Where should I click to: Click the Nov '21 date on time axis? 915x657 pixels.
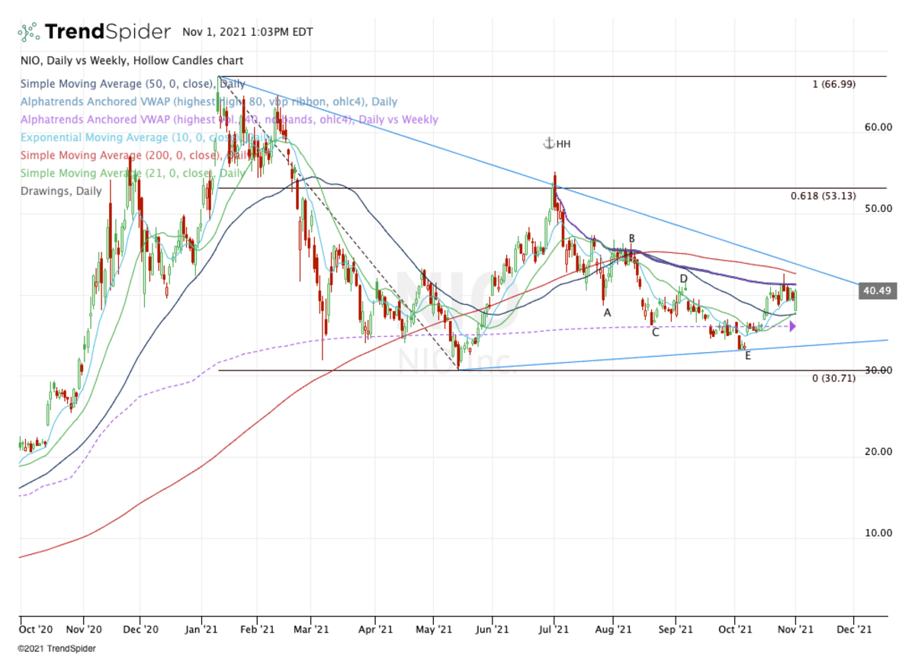click(x=795, y=630)
